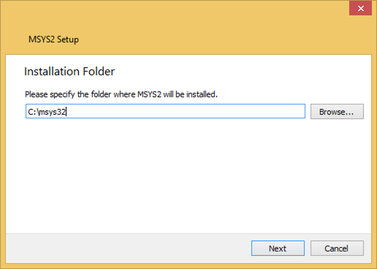Open the Browse folder dialog
This screenshot has width=377, height=269.
(337, 112)
